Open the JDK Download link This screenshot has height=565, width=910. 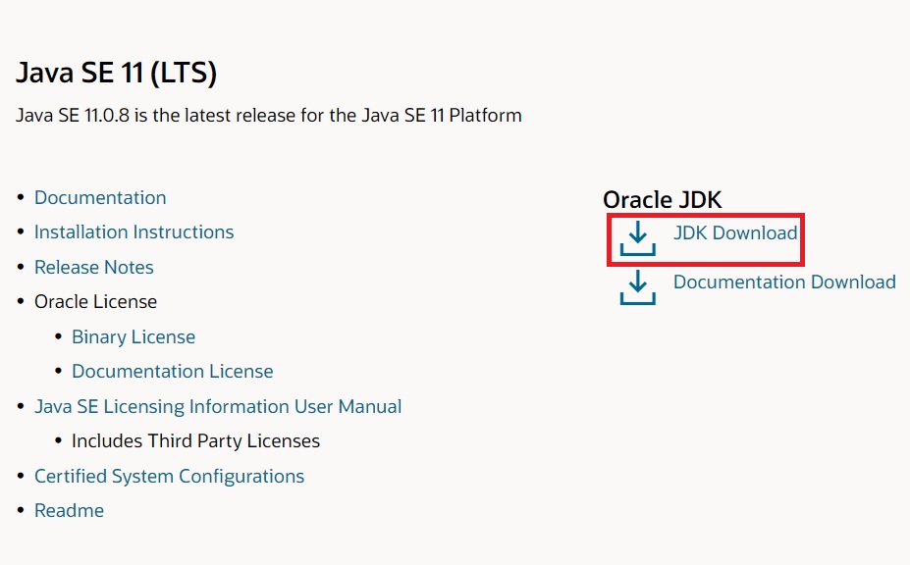(734, 232)
